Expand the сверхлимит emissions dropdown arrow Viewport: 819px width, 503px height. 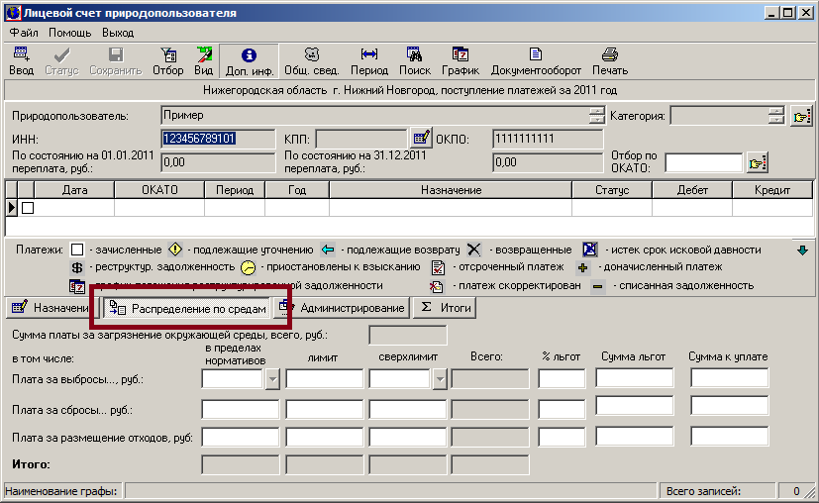440,378
